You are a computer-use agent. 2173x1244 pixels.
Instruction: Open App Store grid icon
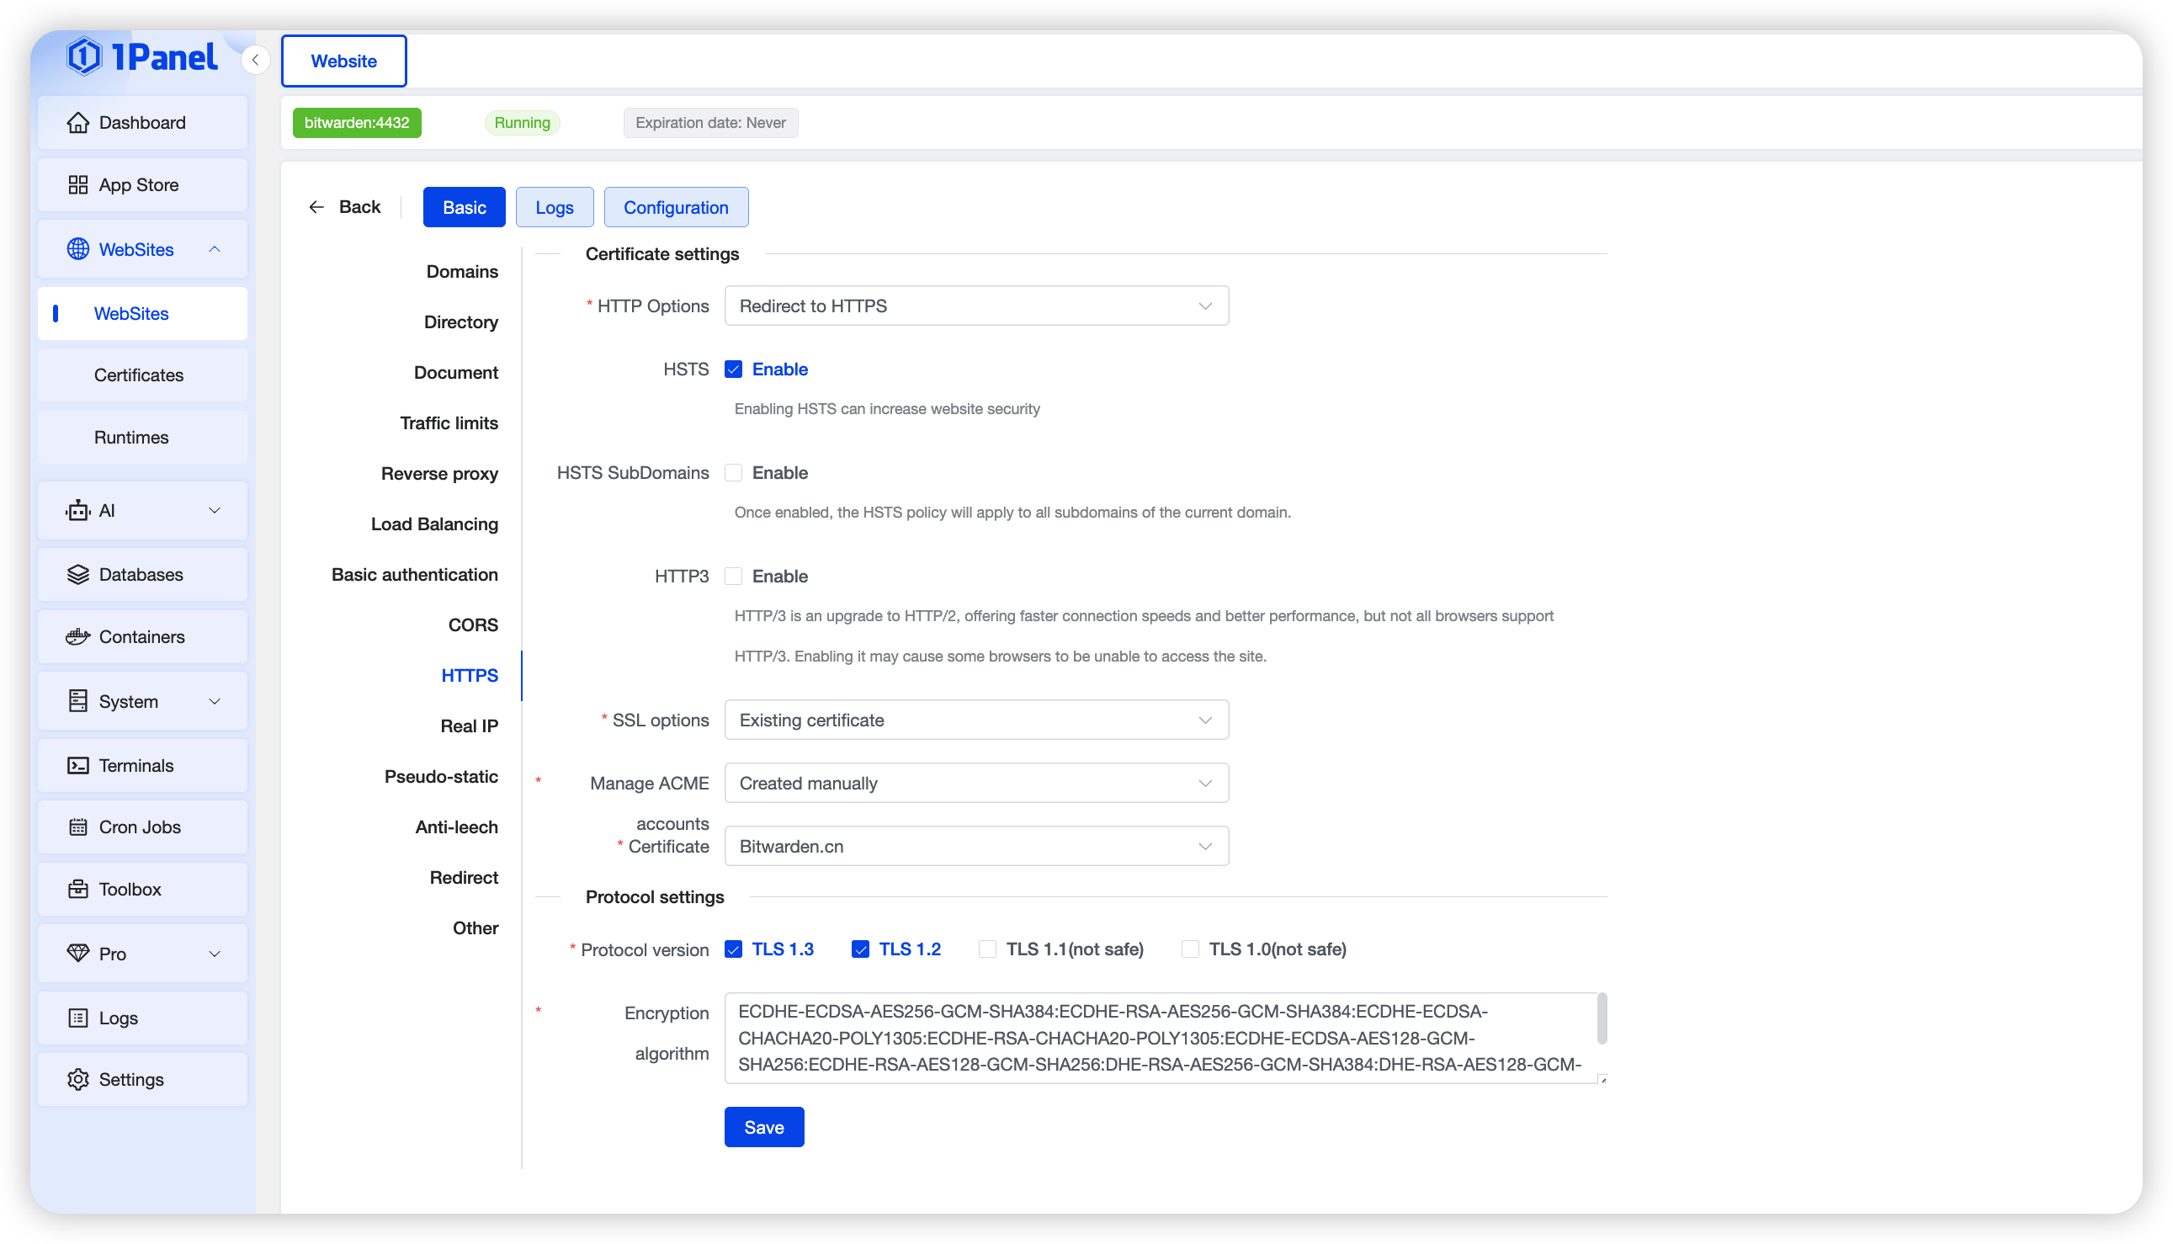[77, 184]
